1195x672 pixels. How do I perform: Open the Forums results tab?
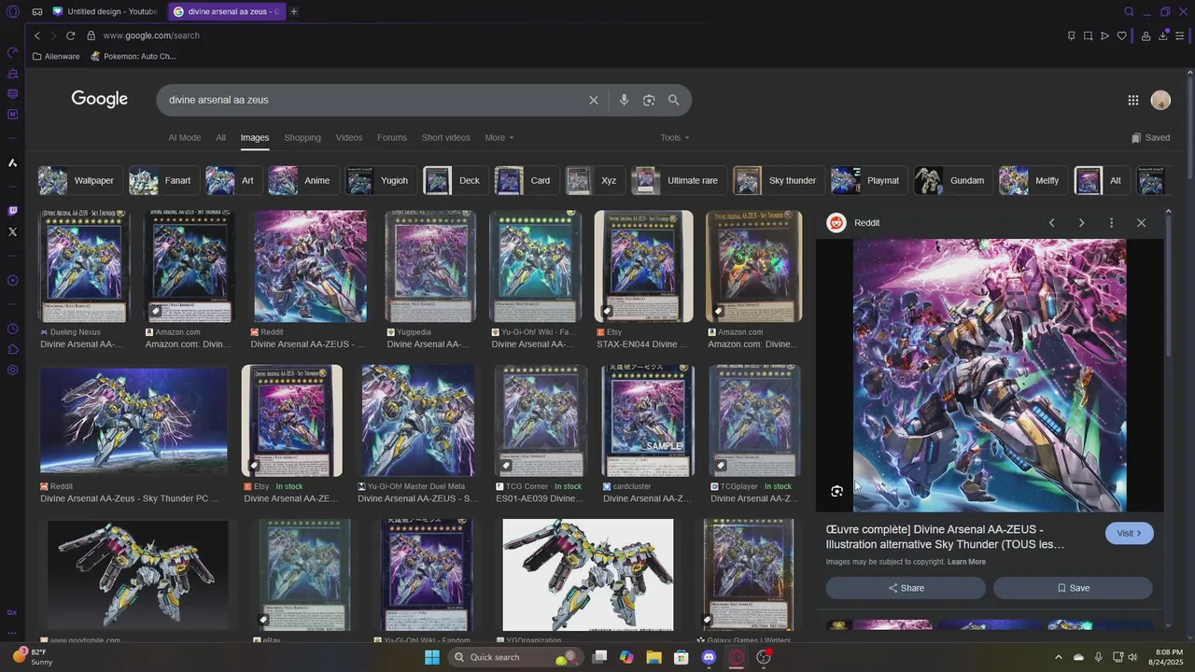pyautogui.click(x=392, y=137)
